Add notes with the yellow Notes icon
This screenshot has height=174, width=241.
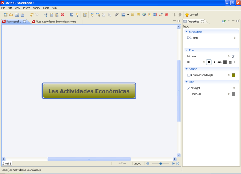point(138,15)
